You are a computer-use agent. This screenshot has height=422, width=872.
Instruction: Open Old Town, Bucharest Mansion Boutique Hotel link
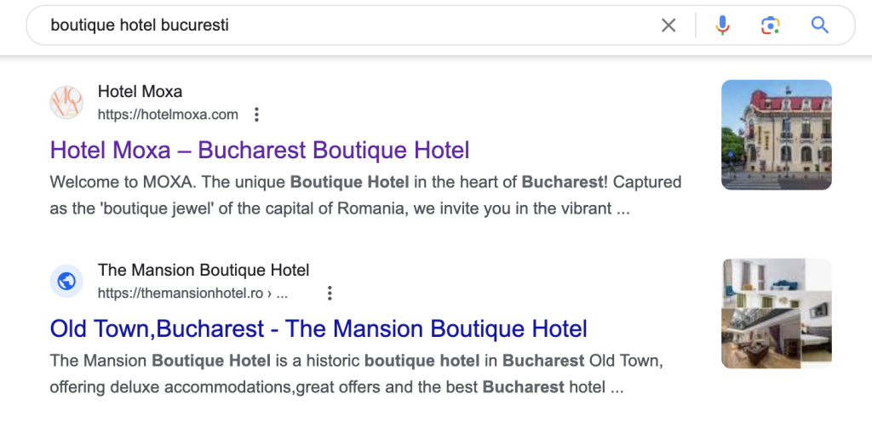(x=318, y=328)
